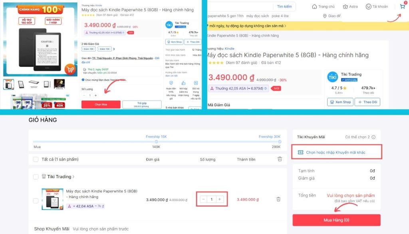
Task: Click the Shop Khuyến Mãi label
Action: (x=52, y=229)
